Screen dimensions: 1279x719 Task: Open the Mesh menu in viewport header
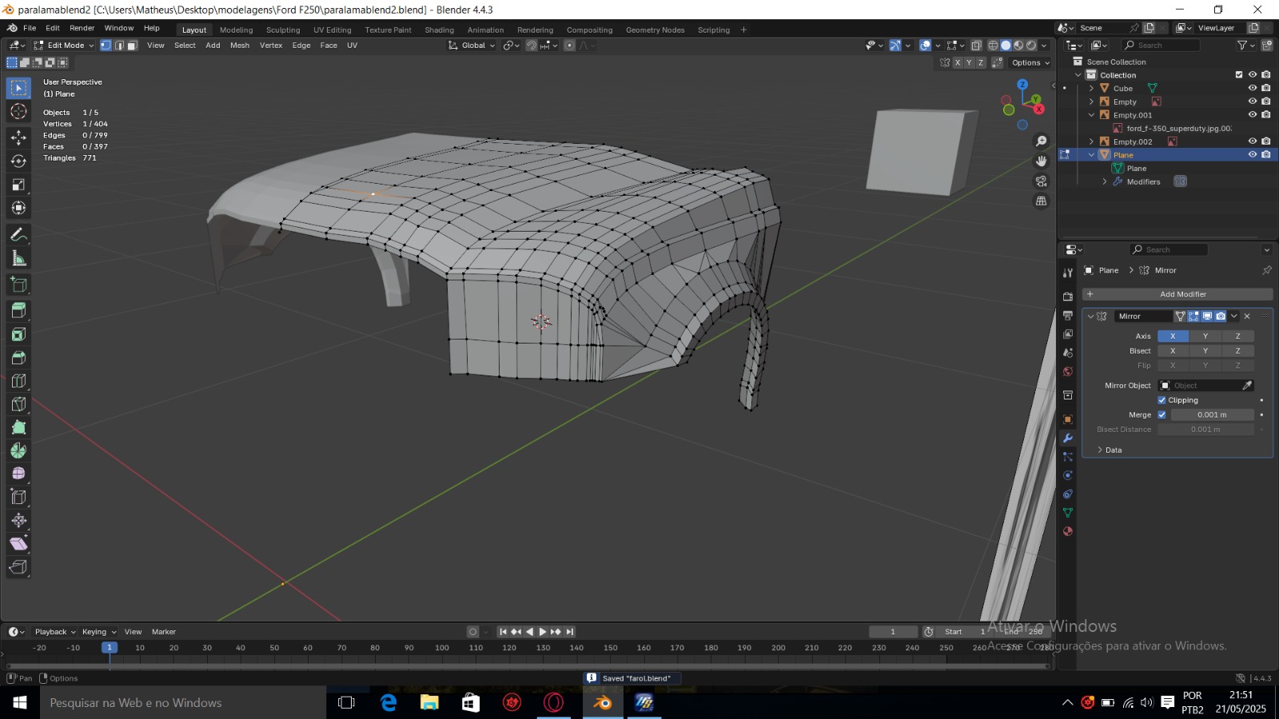(x=240, y=46)
